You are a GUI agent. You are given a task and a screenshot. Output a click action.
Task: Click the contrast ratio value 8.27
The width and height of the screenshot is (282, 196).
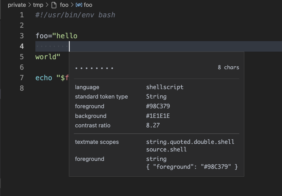[x=152, y=125]
